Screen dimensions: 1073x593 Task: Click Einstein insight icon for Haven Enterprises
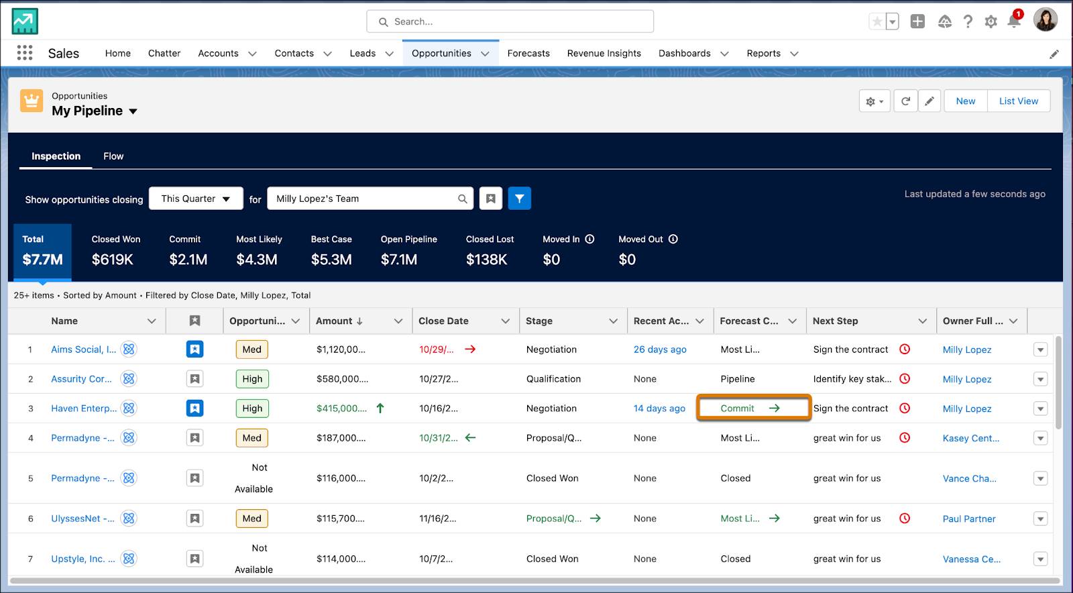(129, 408)
